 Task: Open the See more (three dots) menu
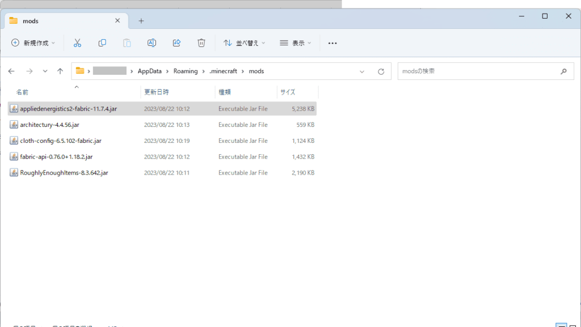pyautogui.click(x=332, y=43)
